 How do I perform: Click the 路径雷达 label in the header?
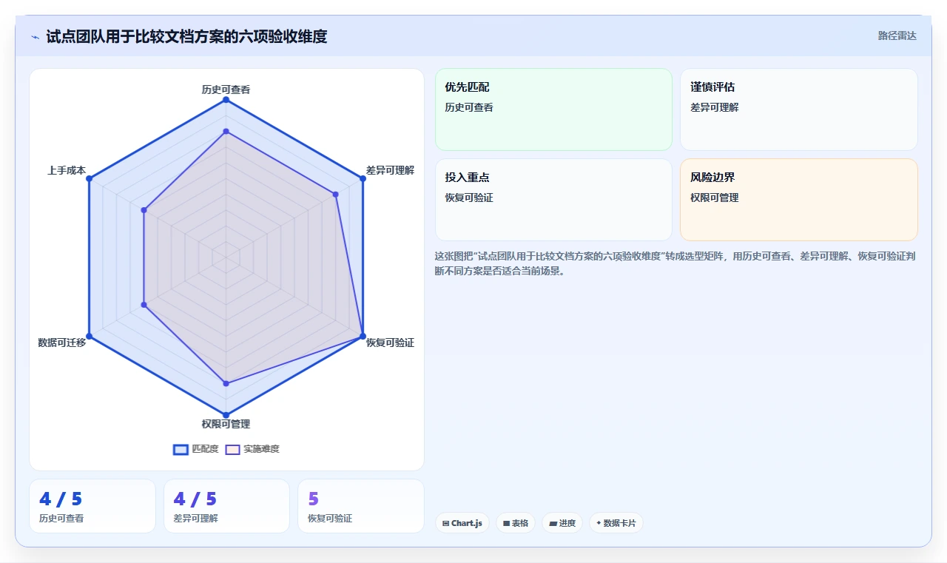(897, 36)
